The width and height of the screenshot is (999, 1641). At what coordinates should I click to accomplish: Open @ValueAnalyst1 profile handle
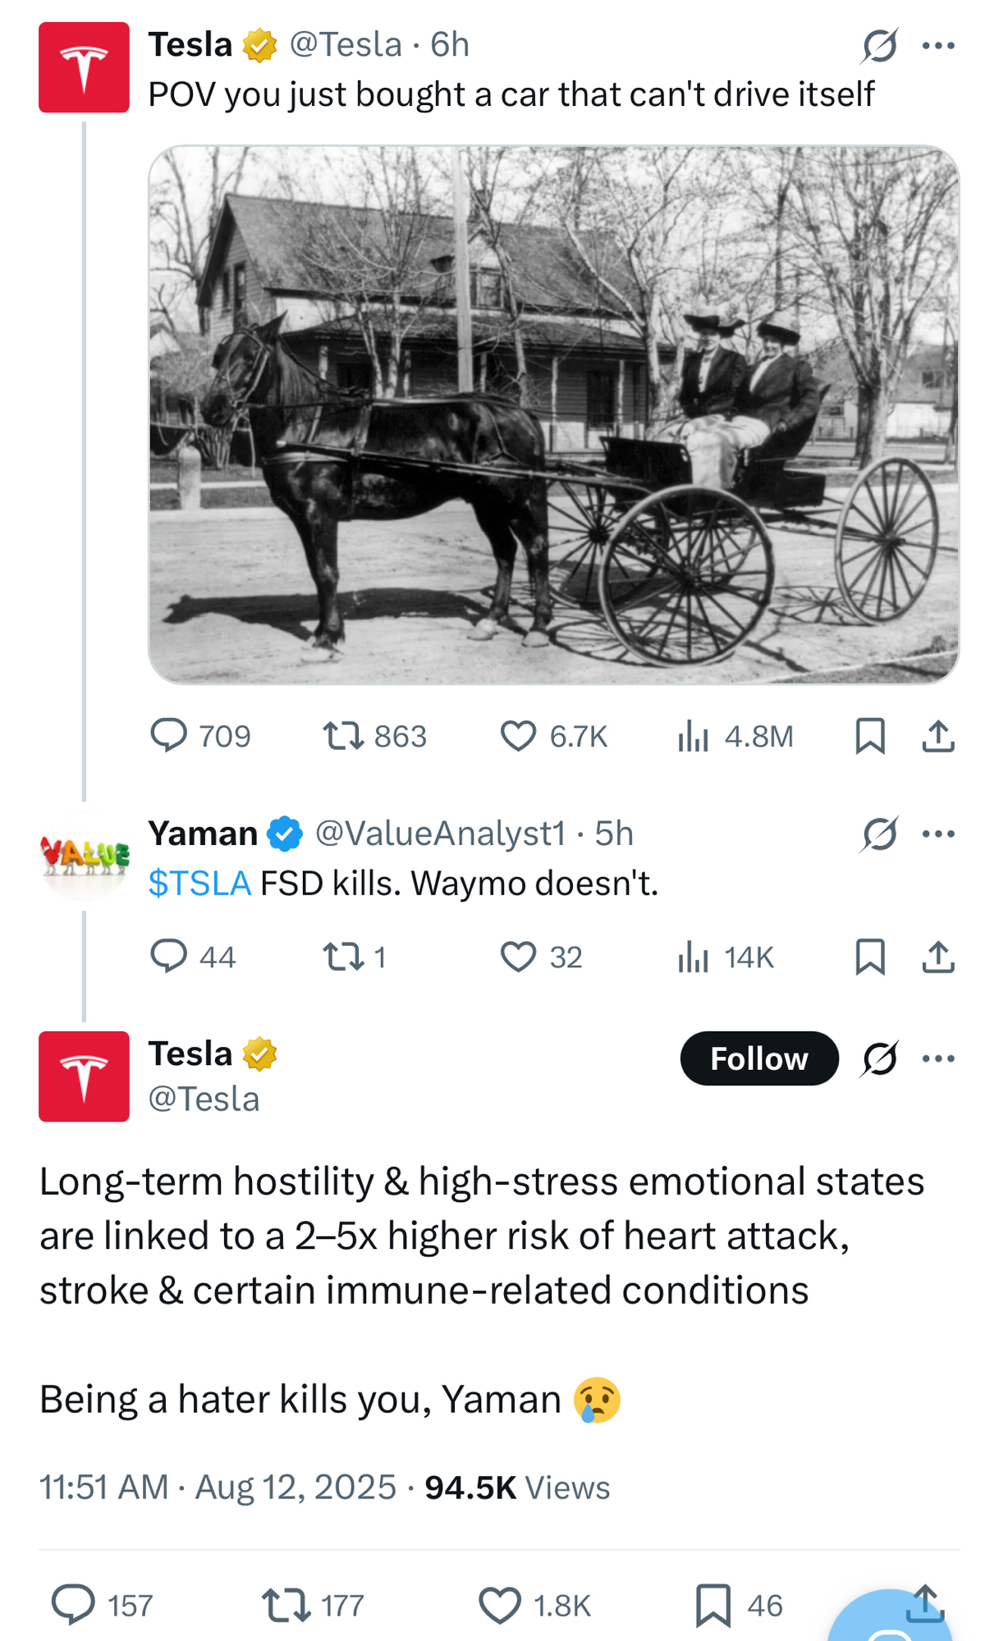(440, 834)
